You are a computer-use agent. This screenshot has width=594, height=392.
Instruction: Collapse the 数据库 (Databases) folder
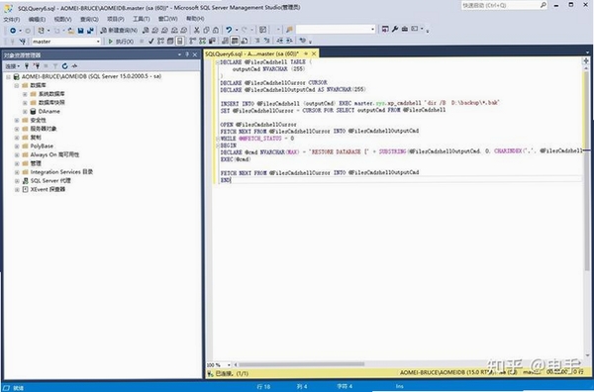[17, 85]
